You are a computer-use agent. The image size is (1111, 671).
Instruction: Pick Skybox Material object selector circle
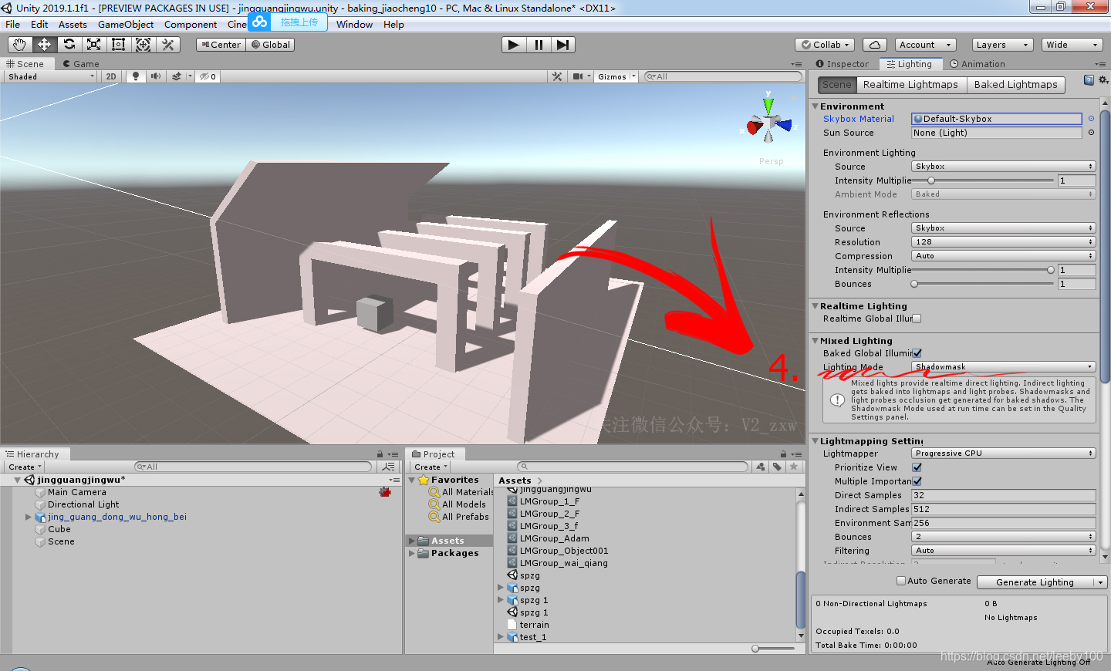(1091, 119)
